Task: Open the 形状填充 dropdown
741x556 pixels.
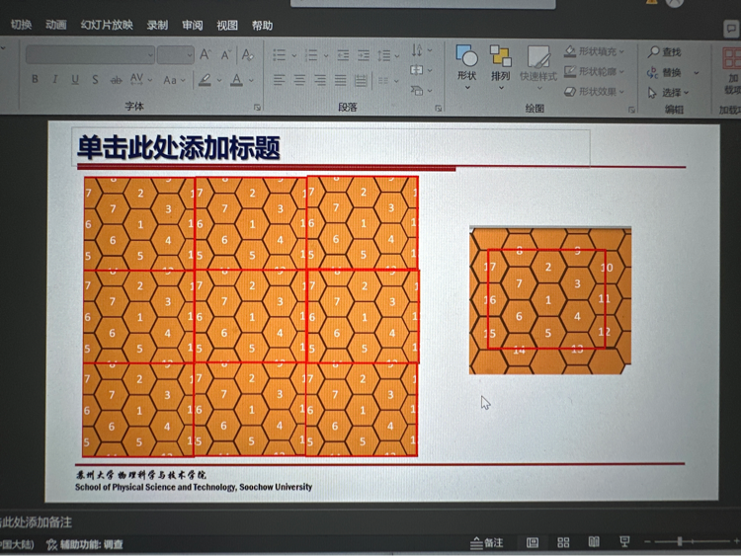Action: pos(621,50)
